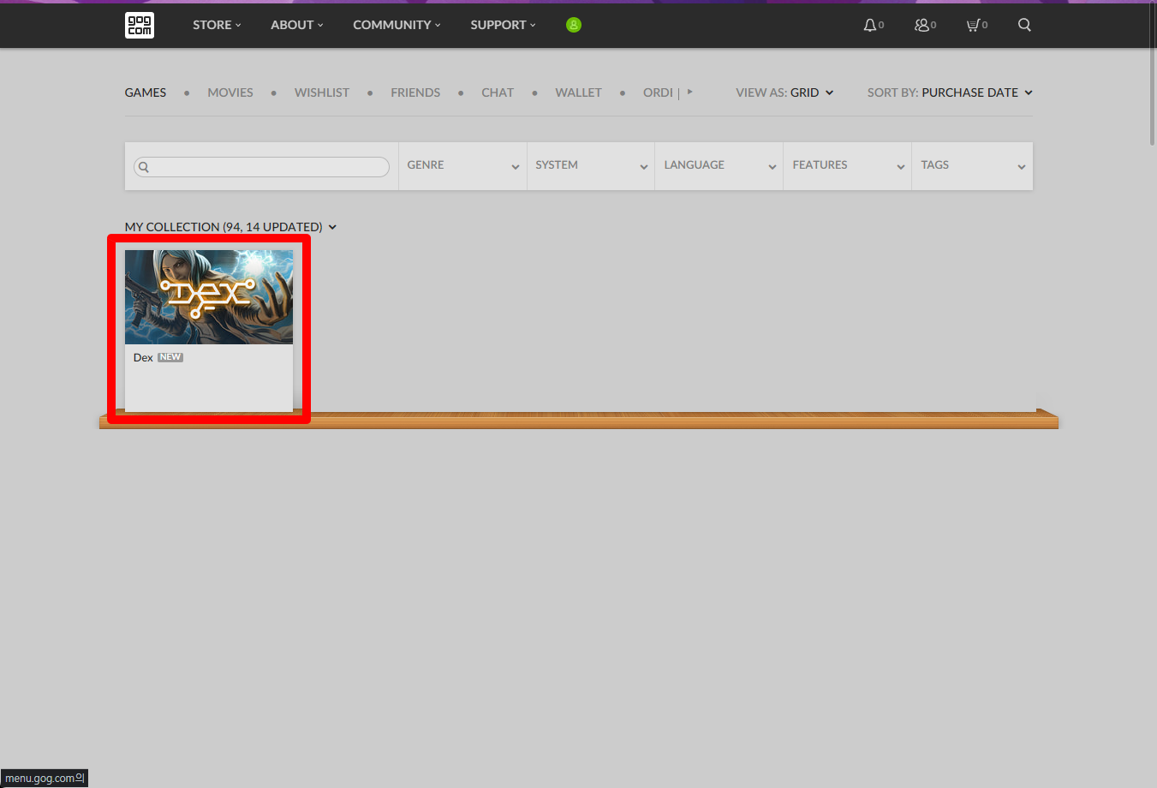Image resolution: width=1157 pixels, height=788 pixels.
Task: Expand the GENRE filter
Action: point(462,166)
